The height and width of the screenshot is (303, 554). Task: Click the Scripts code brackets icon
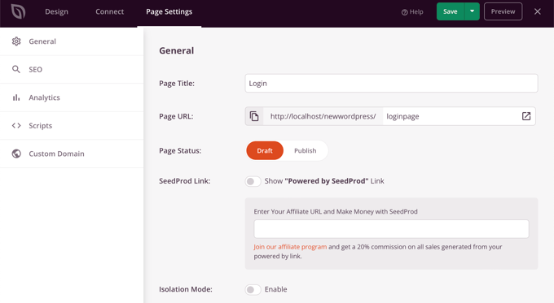point(16,125)
